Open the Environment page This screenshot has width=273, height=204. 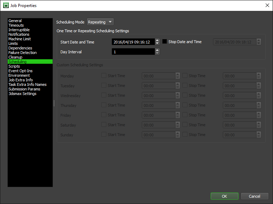(30, 75)
